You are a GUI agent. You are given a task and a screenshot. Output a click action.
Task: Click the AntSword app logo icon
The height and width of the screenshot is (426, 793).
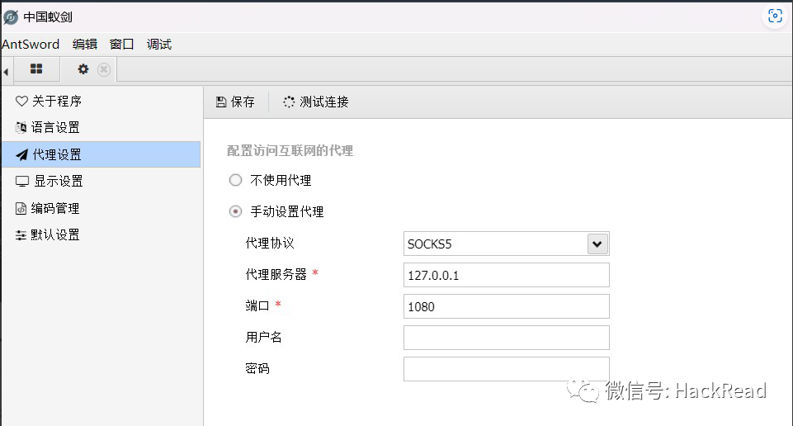(11, 17)
